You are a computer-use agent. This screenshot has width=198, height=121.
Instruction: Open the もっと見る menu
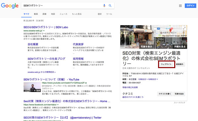click(x=77, y=14)
